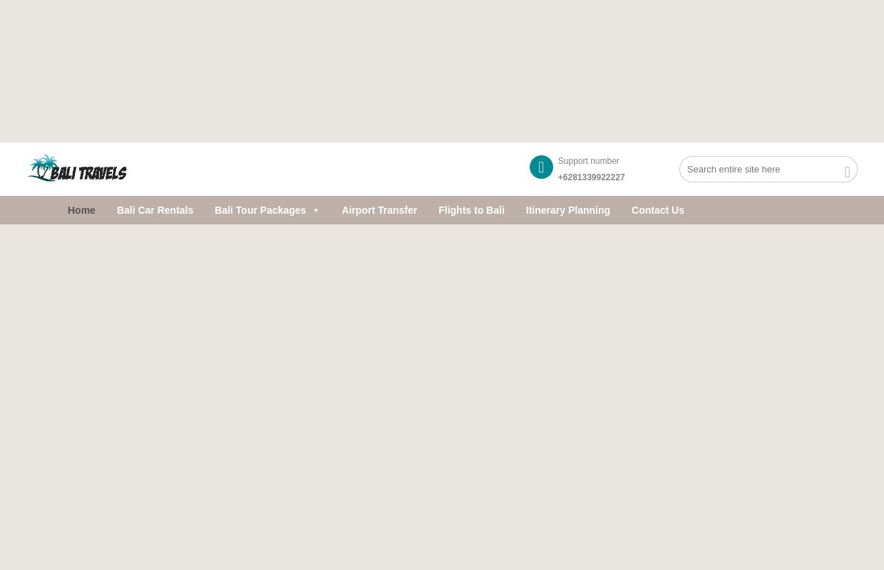This screenshot has width=884, height=570.
Task: Navigate to Flights to Bali
Action: 471,210
